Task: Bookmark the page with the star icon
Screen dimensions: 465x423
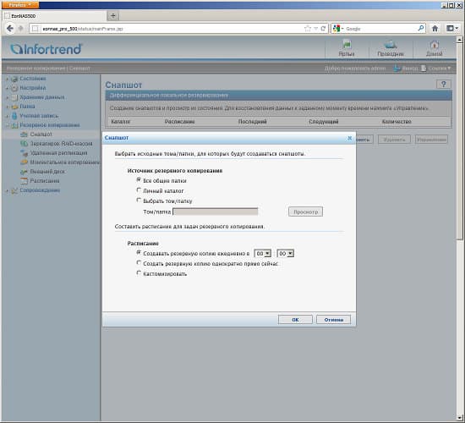Action: 308,29
